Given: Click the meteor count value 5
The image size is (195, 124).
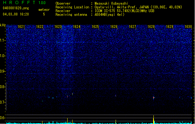Looking at the screenshot, I should pyautogui.click(x=44, y=14).
